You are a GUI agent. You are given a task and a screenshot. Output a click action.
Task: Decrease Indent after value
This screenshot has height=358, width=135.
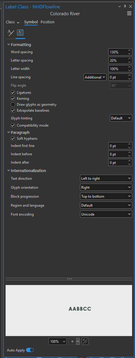click(129, 164)
